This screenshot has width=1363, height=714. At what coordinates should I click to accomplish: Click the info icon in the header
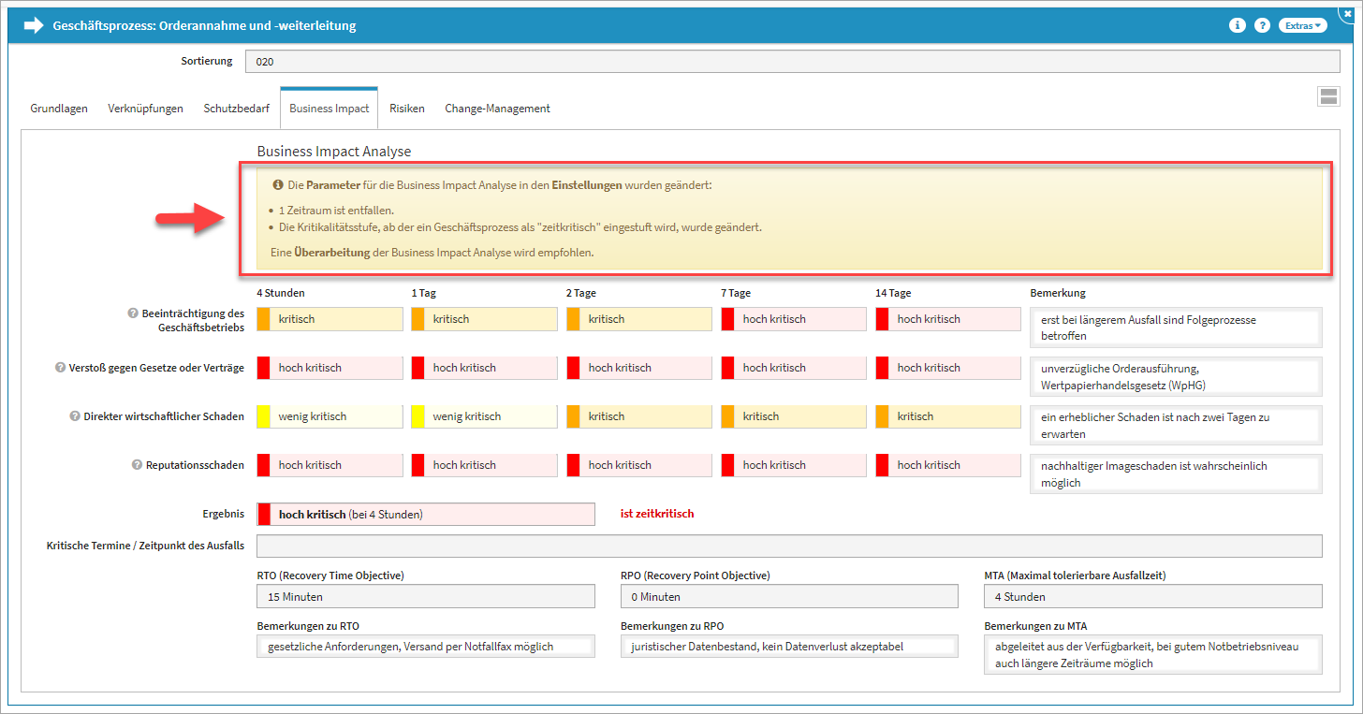click(1238, 26)
